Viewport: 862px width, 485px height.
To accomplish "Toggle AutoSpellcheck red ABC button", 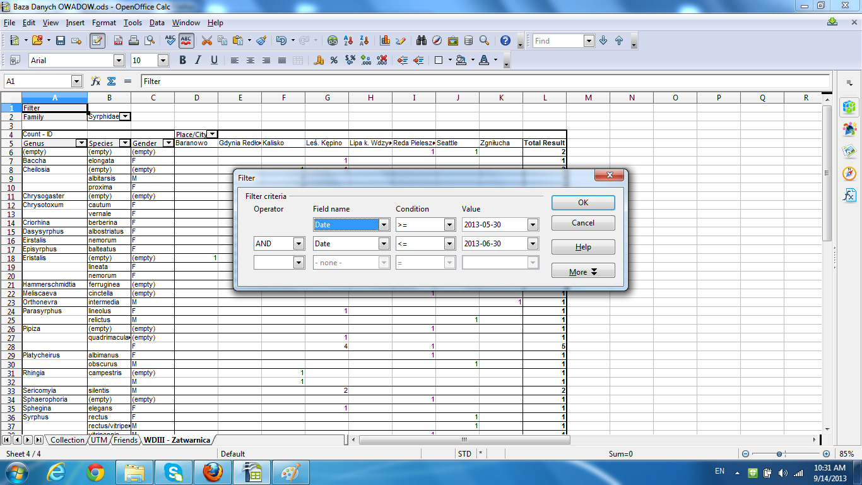I will point(186,40).
